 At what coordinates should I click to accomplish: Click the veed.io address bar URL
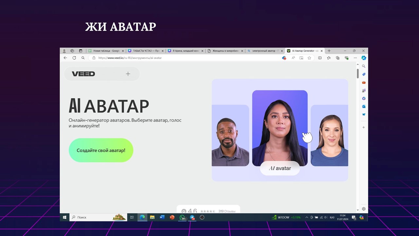[130, 58]
